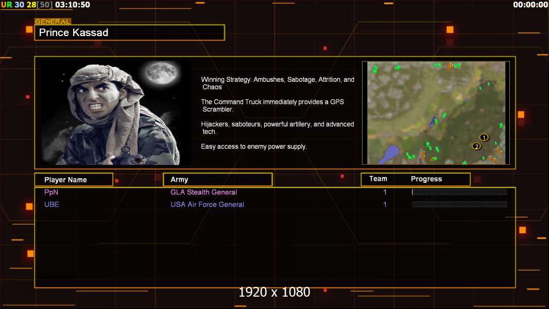Select player UBE in the list

pyautogui.click(x=52, y=204)
